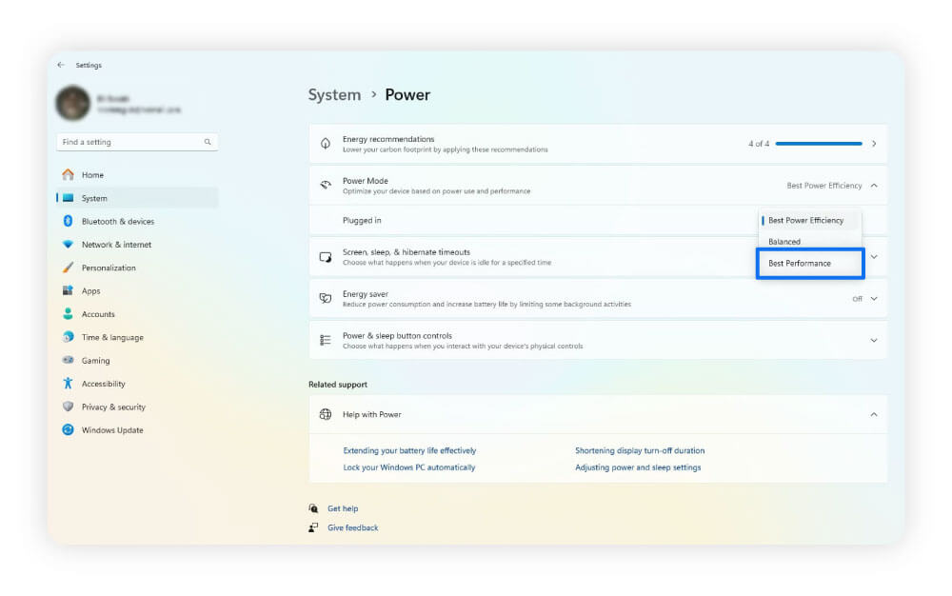Click the System breadcrumb link
This screenshot has height=596, width=952.
334,94
